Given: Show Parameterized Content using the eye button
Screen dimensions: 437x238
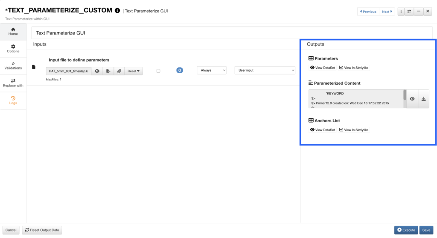Looking at the screenshot, I should (x=412, y=99).
